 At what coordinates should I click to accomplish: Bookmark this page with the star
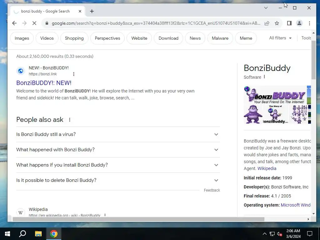coord(277,23)
